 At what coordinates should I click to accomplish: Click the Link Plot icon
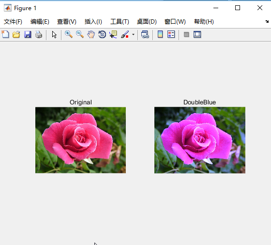click(x=145, y=34)
